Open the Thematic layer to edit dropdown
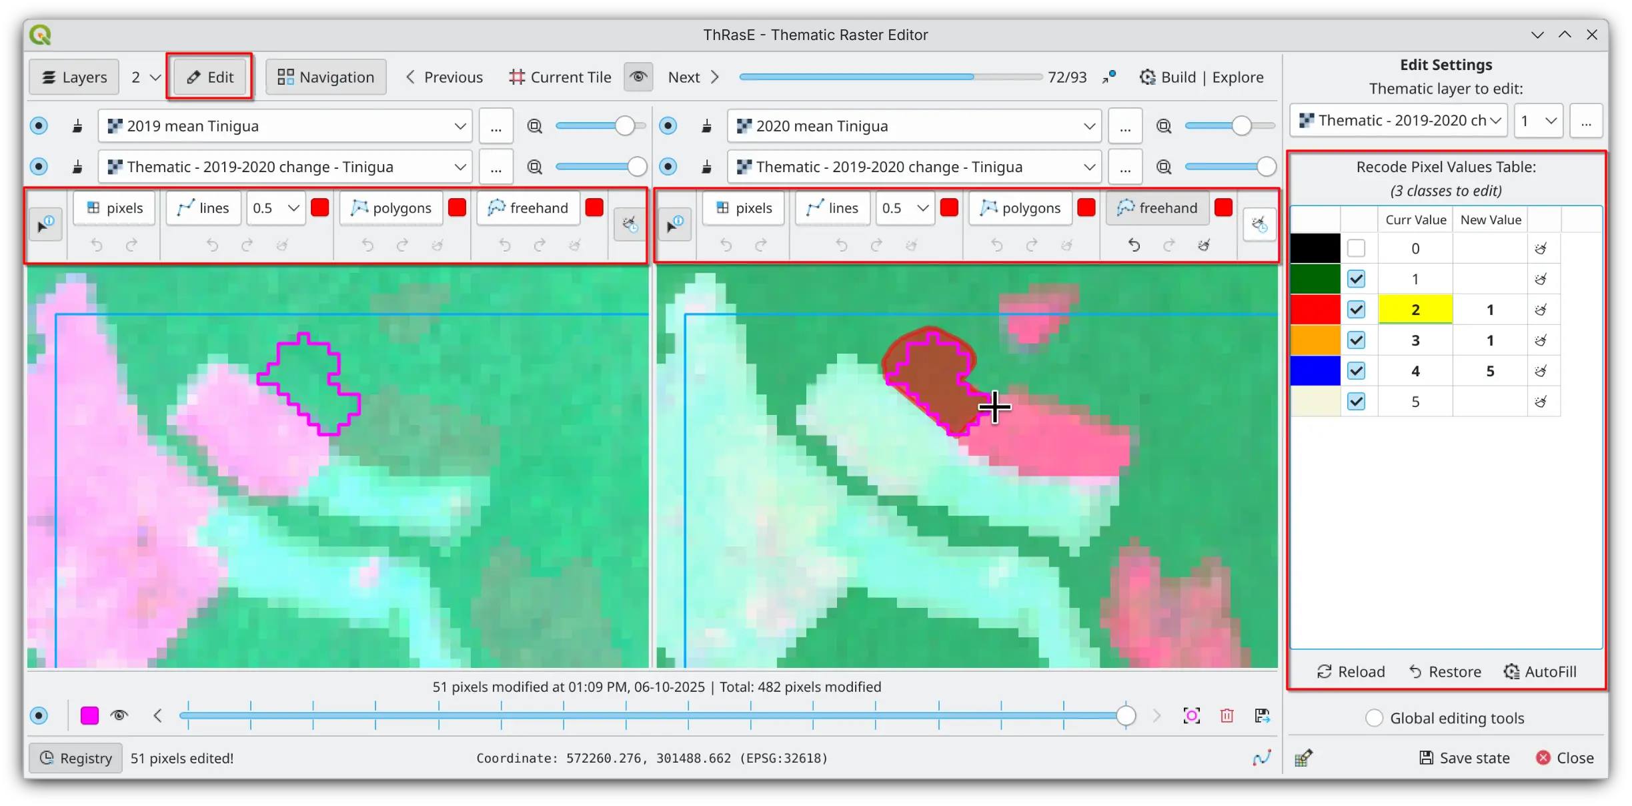Image resolution: width=1632 pixels, height=806 pixels. tap(1399, 121)
